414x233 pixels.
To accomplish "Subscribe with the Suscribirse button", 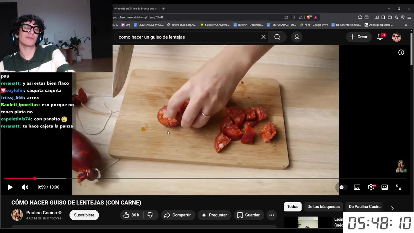I will (84, 215).
